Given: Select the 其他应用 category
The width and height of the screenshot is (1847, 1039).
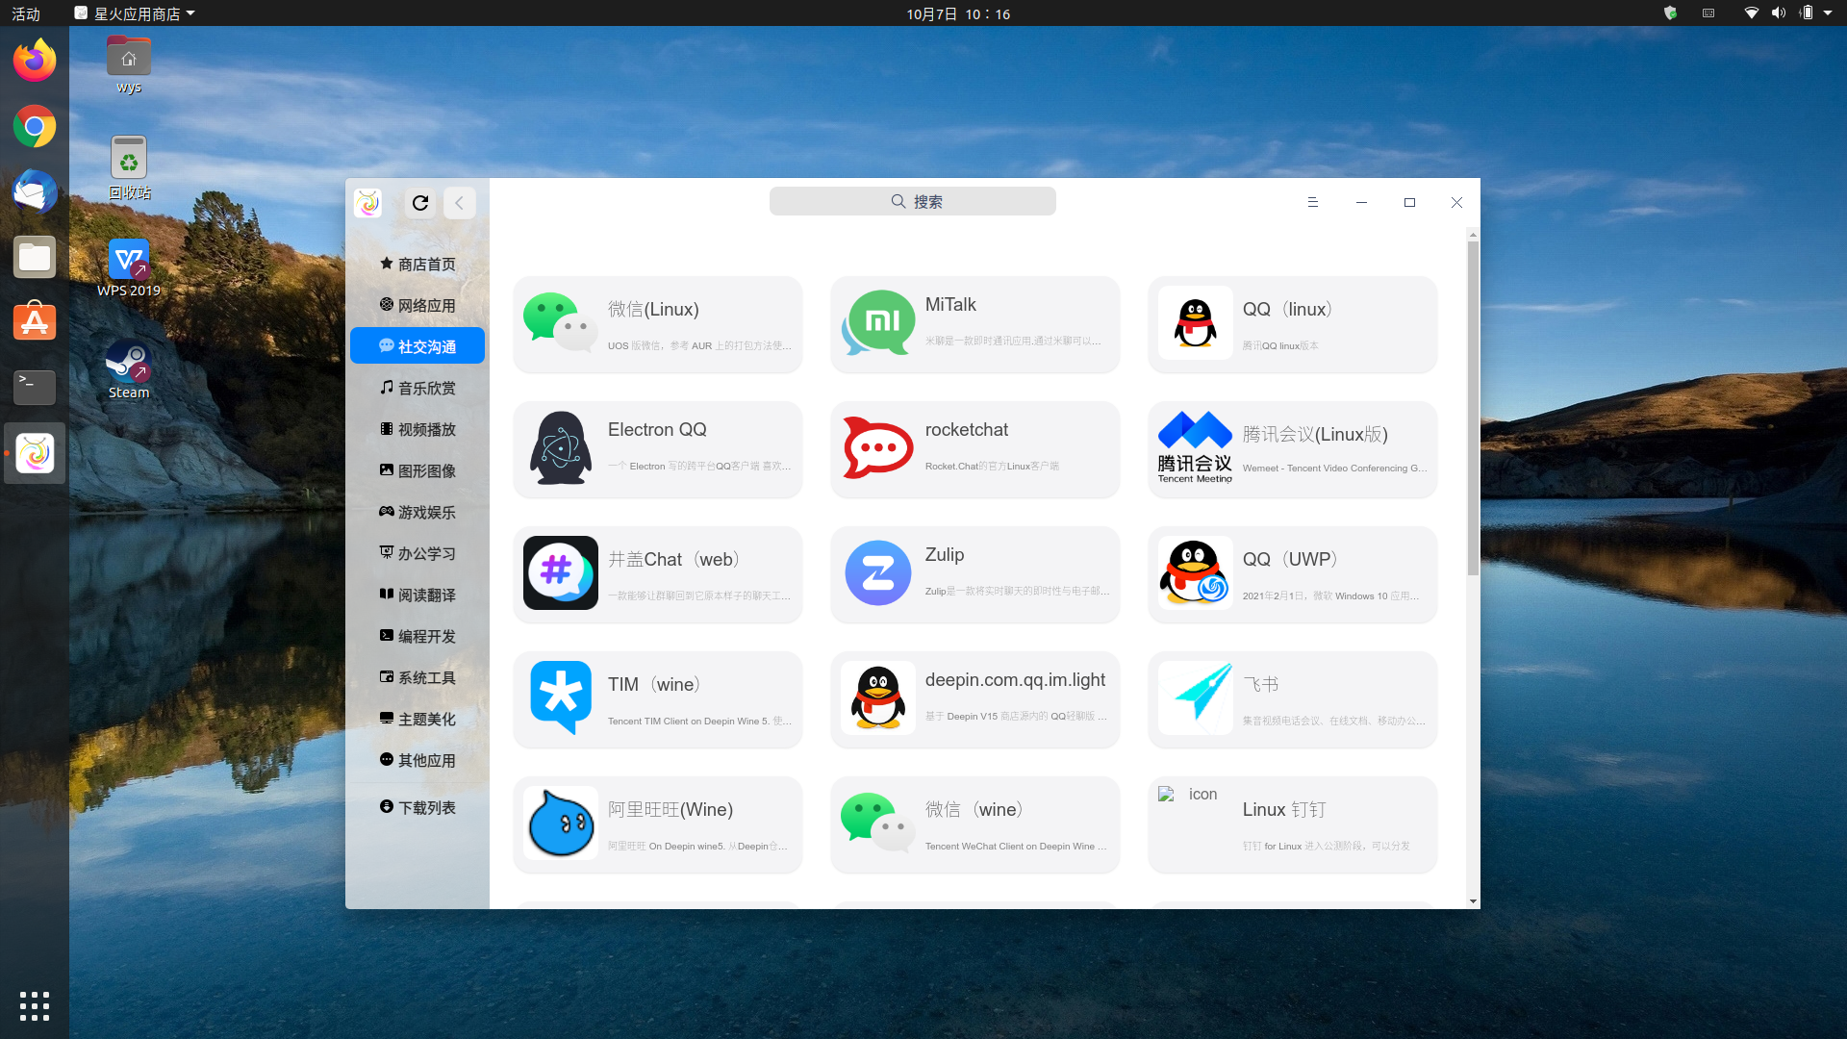Looking at the screenshot, I should [417, 760].
